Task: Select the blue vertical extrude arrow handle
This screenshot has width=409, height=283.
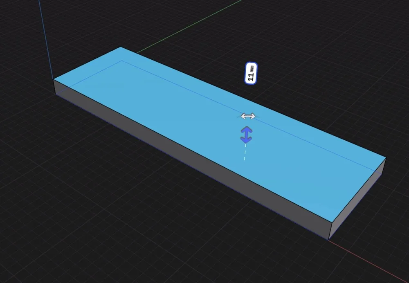Action: pyautogui.click(x=246, y=135)
